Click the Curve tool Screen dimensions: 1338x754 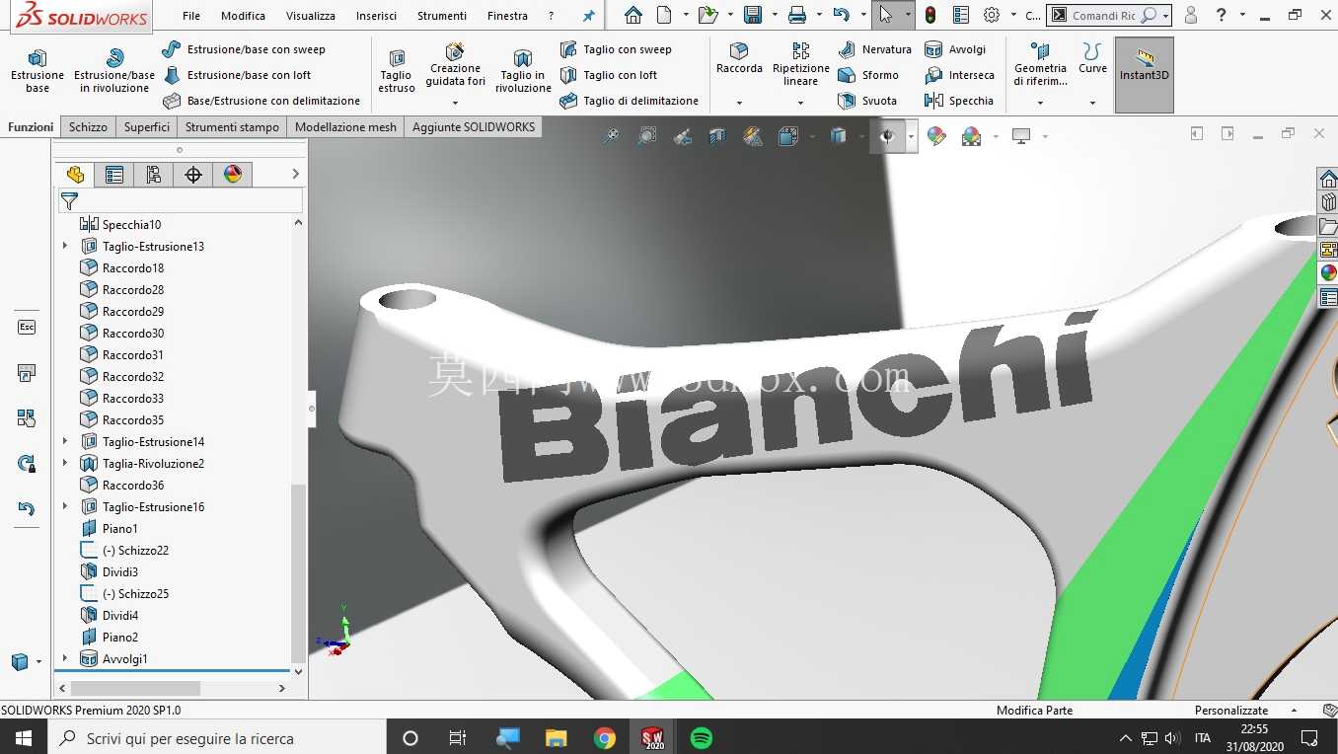click(1092, 59)
